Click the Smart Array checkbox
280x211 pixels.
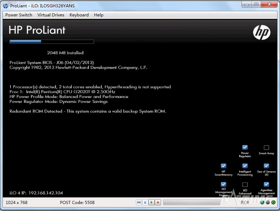[266, 148]
